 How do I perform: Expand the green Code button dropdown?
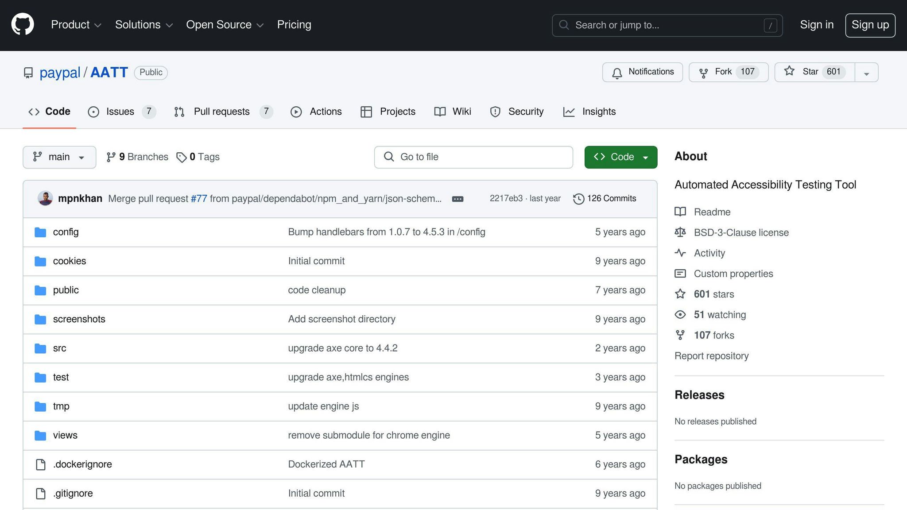point(621,157)
